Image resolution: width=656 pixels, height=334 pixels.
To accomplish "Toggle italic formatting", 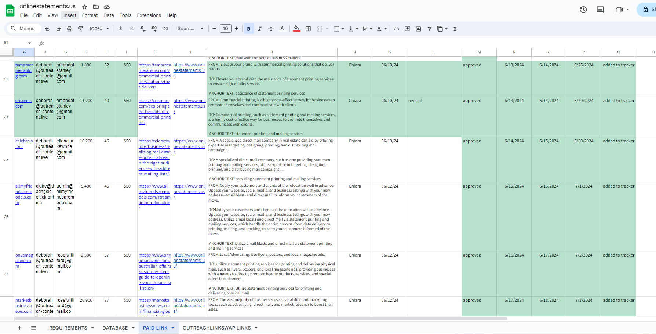I will 260,29.
